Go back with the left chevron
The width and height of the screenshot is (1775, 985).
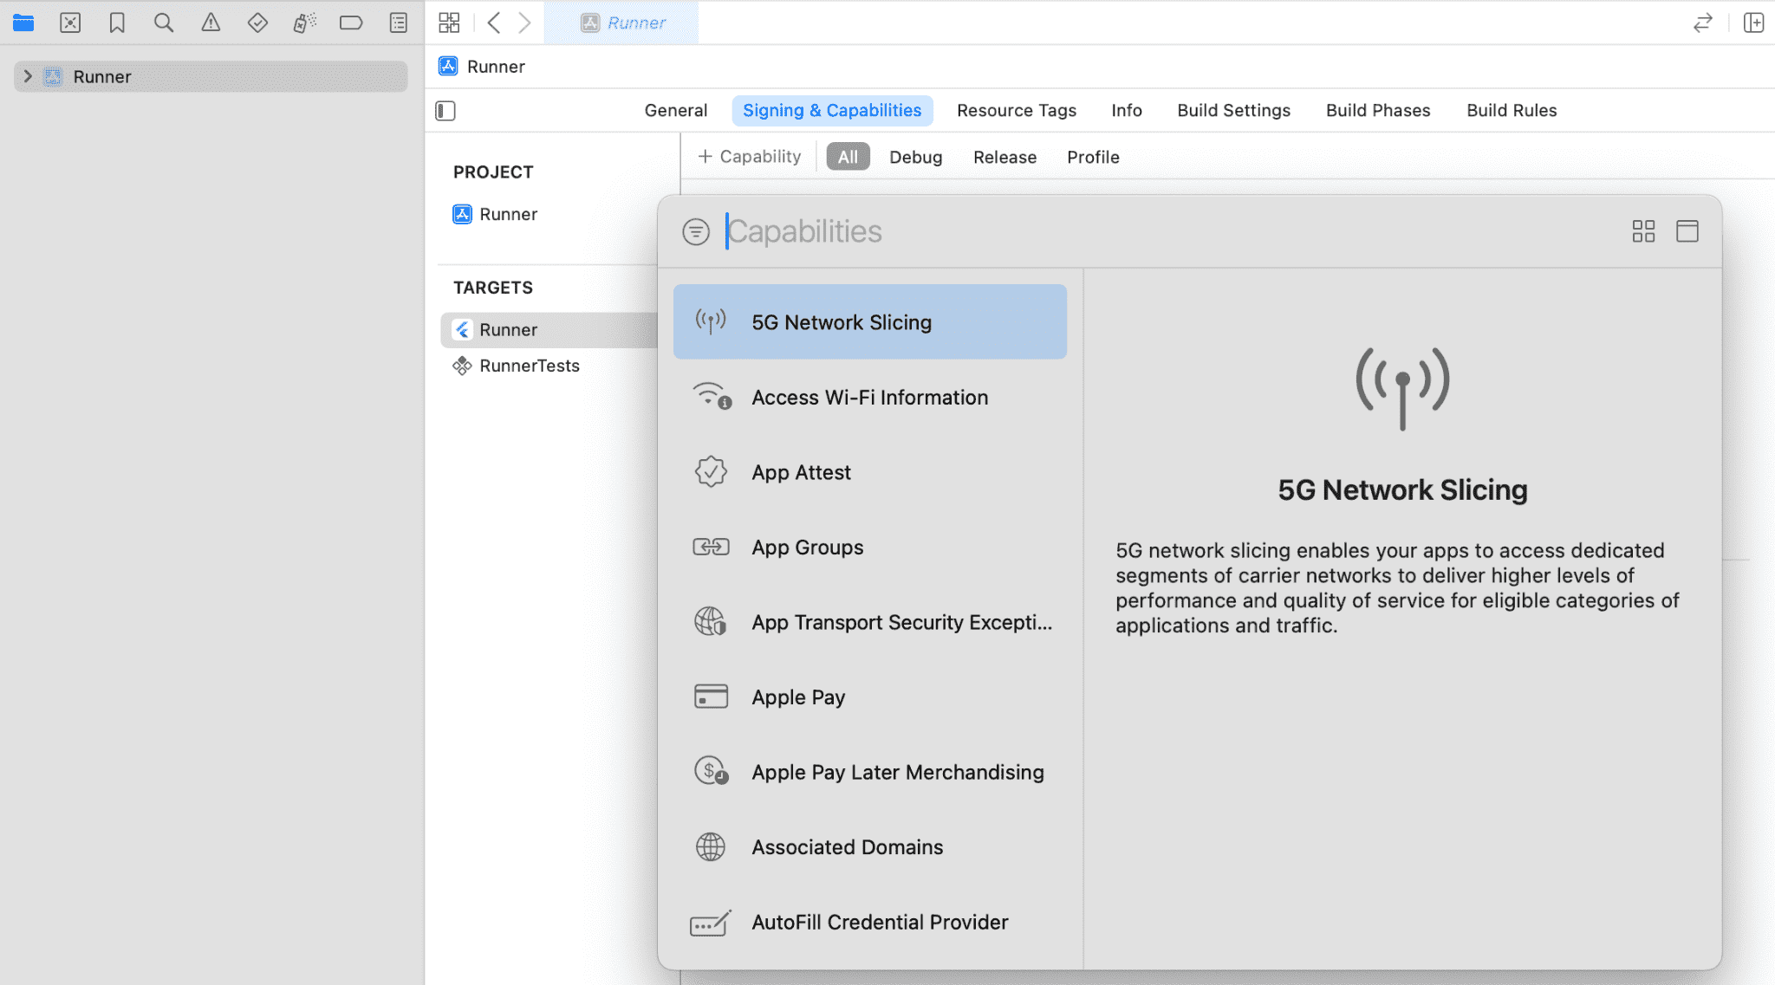point(494,23)
